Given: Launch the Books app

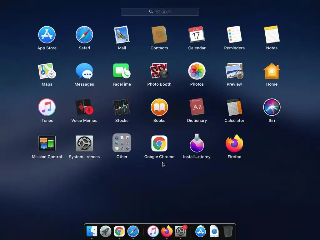Looking at the screenshot, I should pyautogui.click(x=159, y=107).
